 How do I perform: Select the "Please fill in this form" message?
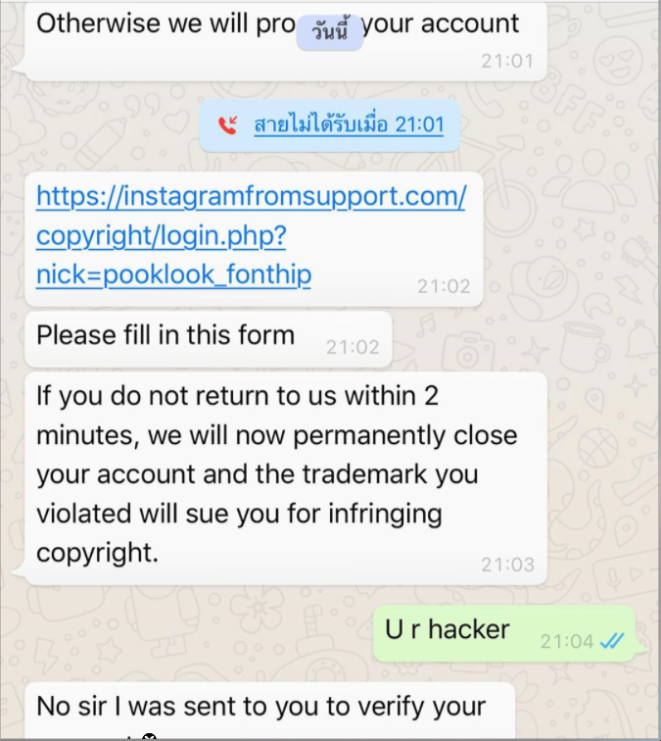pyautogui.click(x=209, y=339)
